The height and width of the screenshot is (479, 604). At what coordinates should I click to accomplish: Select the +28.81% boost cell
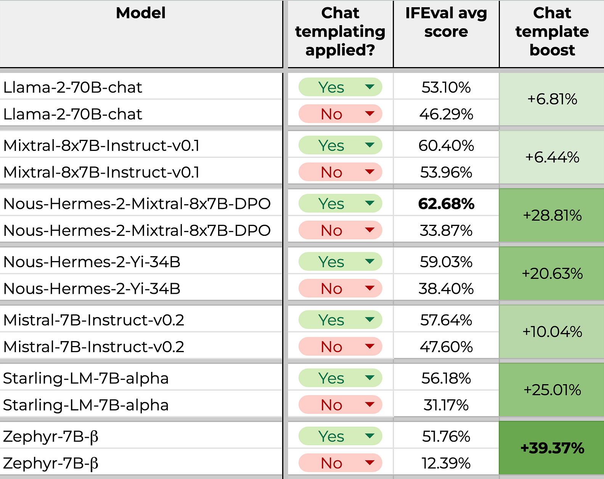pyautogui.click(x=552, y=215)
